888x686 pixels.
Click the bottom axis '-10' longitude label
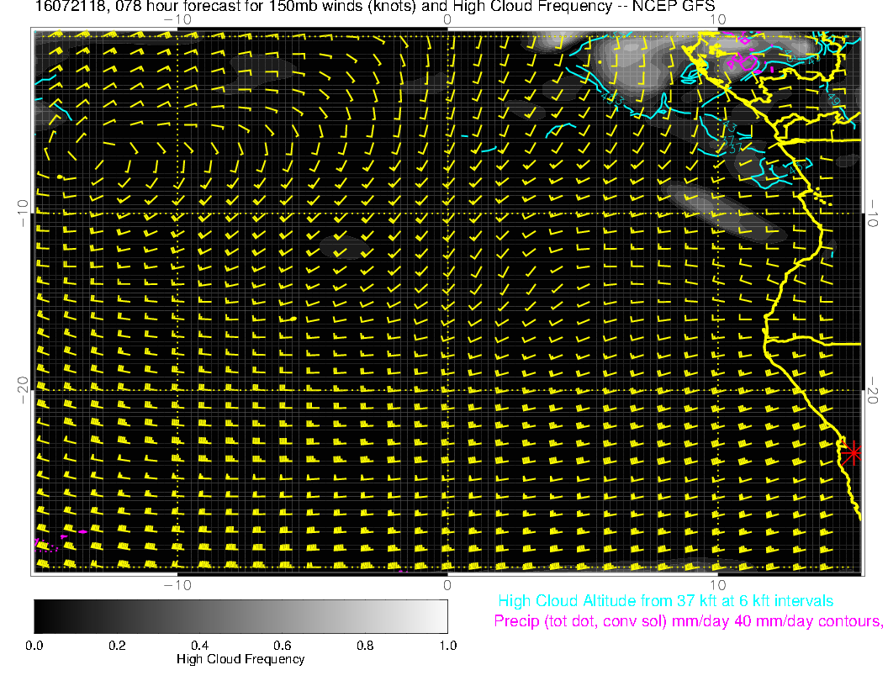(x=177, y=585)
